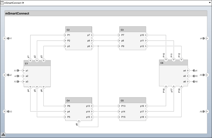Click the P1 input port on C2
The height and width of the screenshot is (138, 212).
pyautogui.click(x=65, y=35)
